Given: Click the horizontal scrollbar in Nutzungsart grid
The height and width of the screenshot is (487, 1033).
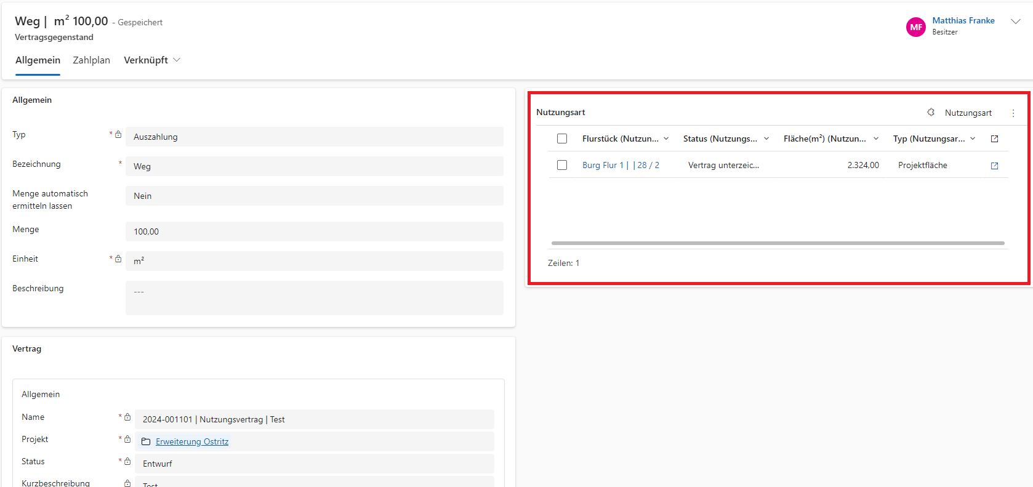Looking at the screenshot, I should [778, 243].
